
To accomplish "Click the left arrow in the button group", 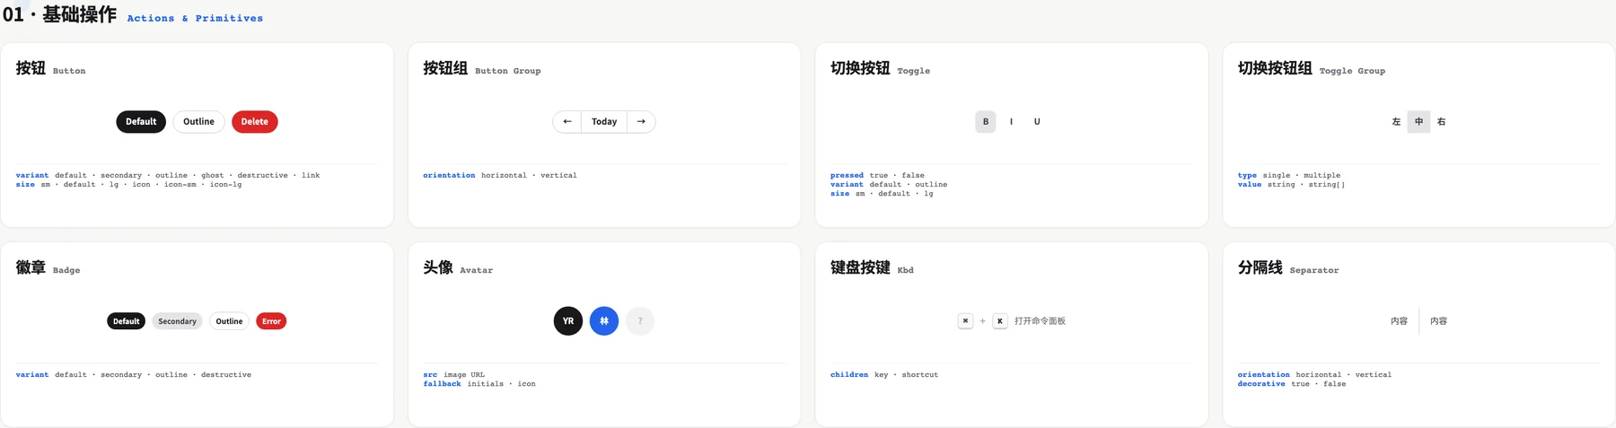I will click(x=567, y=122).
